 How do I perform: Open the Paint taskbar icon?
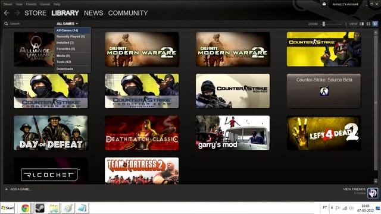point(68,208)
